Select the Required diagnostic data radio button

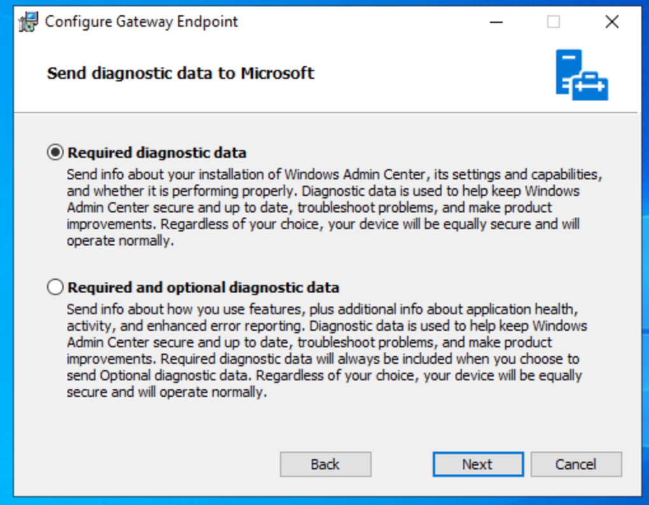pos(56,153)
